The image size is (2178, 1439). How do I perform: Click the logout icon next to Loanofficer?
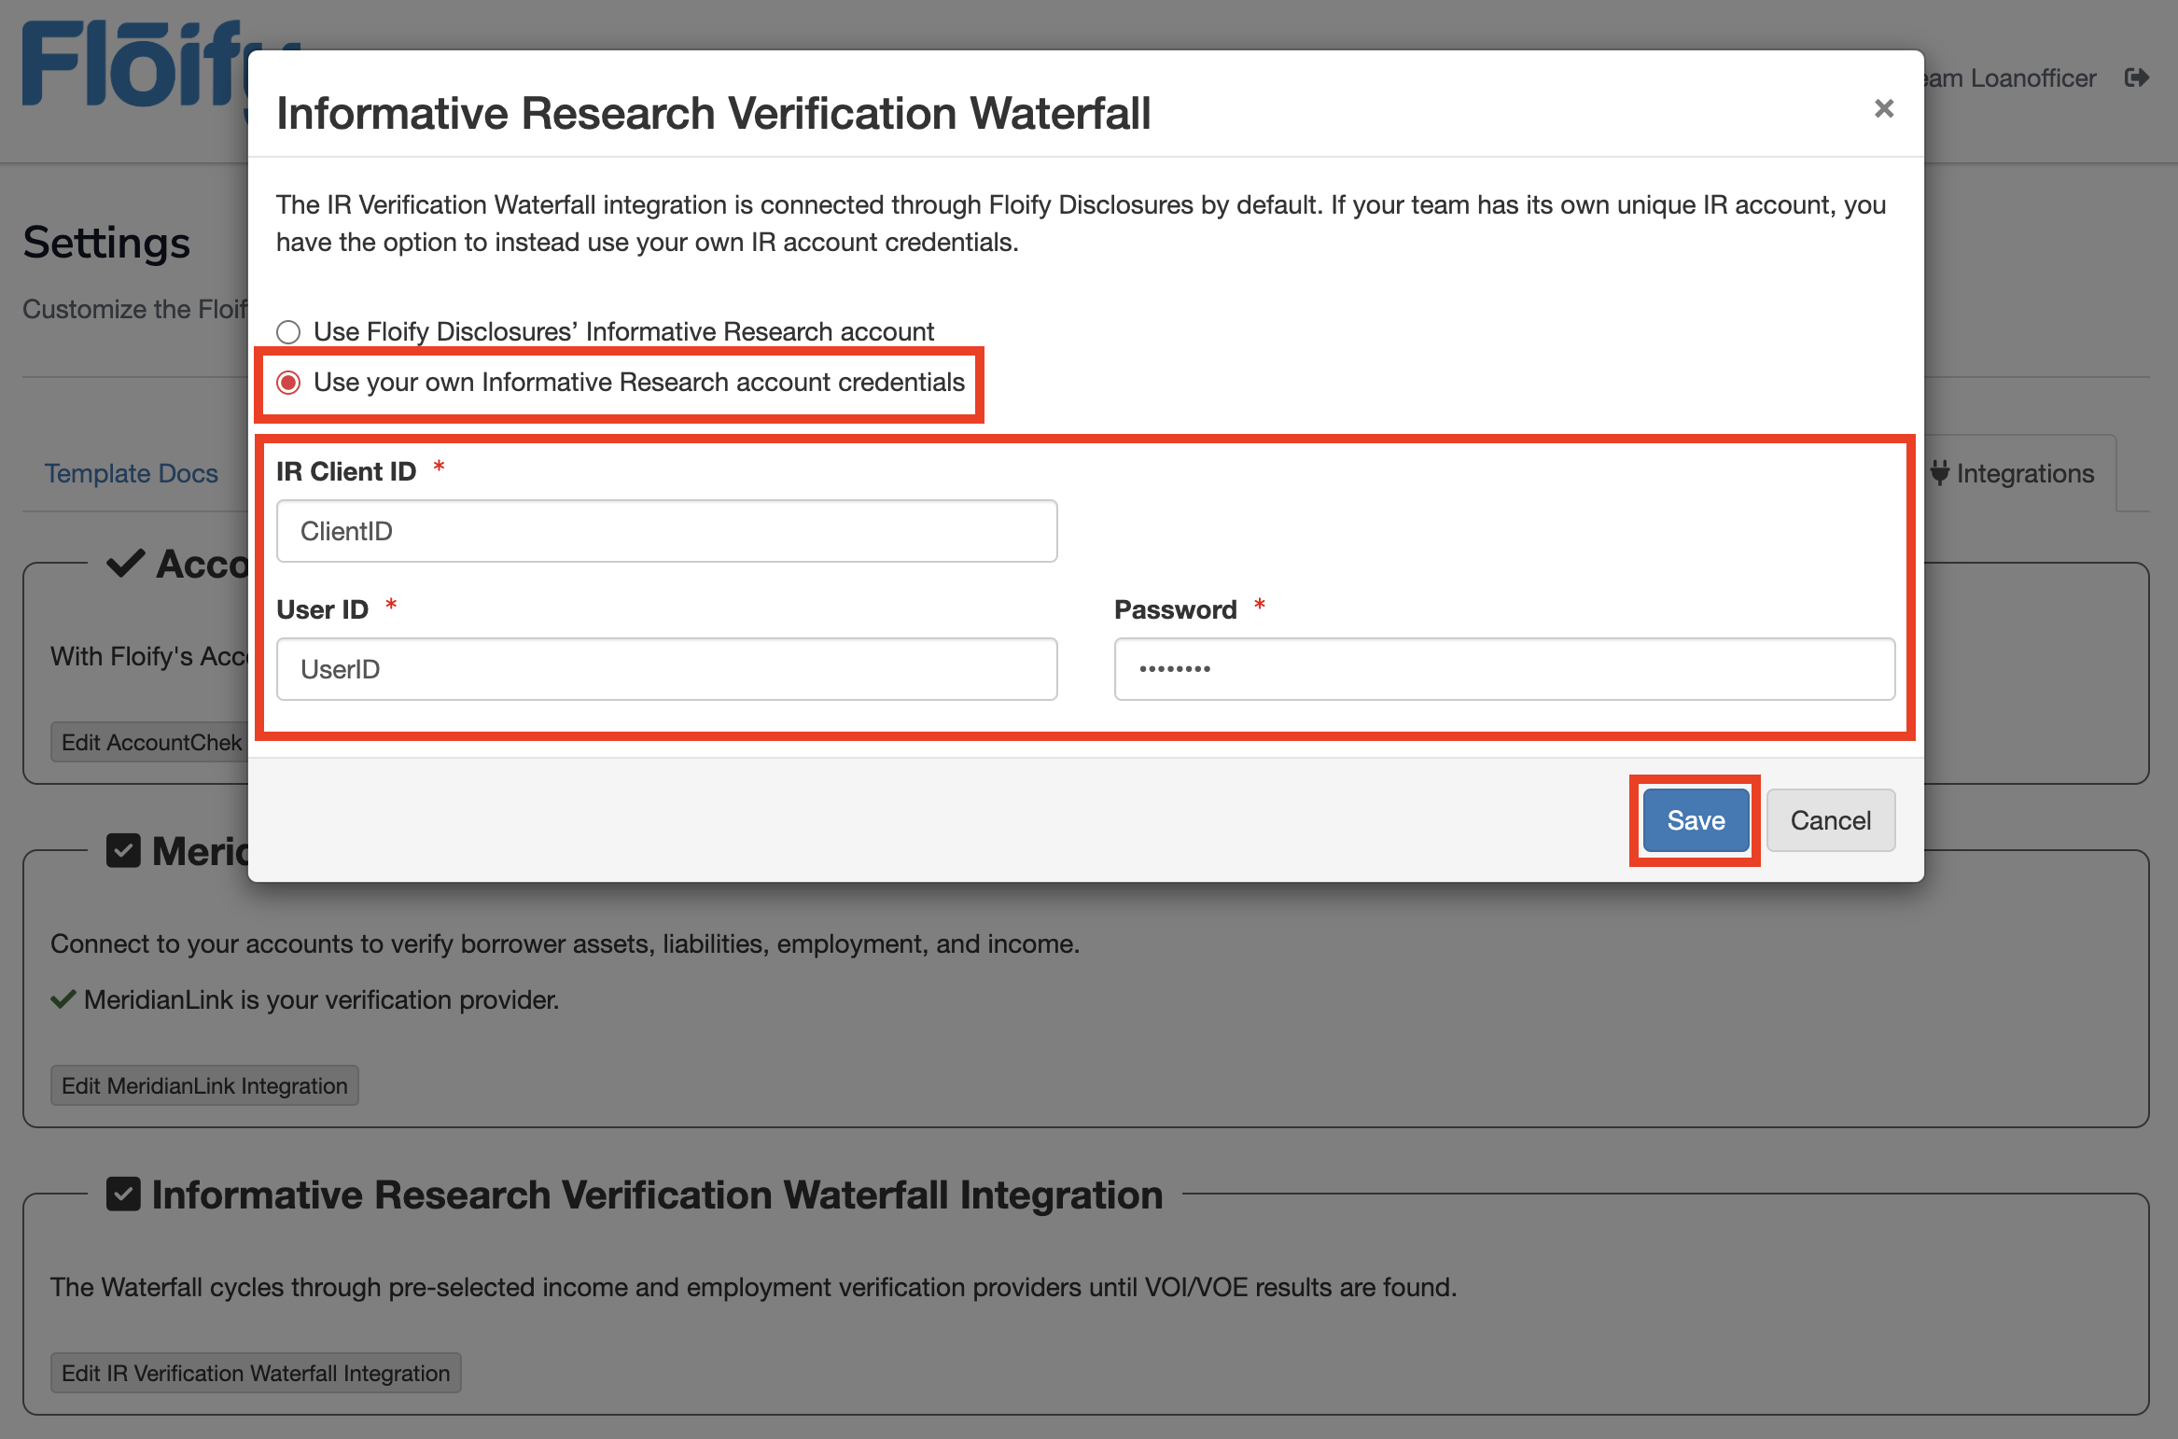2136,78
